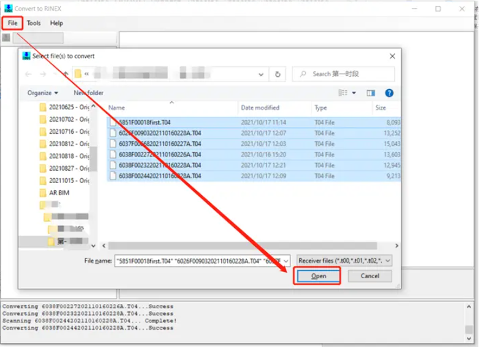Image resolution: width=479 pixels, height=347 pixels.
Task: Click the change view layout icon
Action: [343, 93]
